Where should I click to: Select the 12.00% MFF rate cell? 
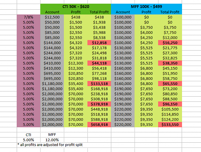[52, 140]
